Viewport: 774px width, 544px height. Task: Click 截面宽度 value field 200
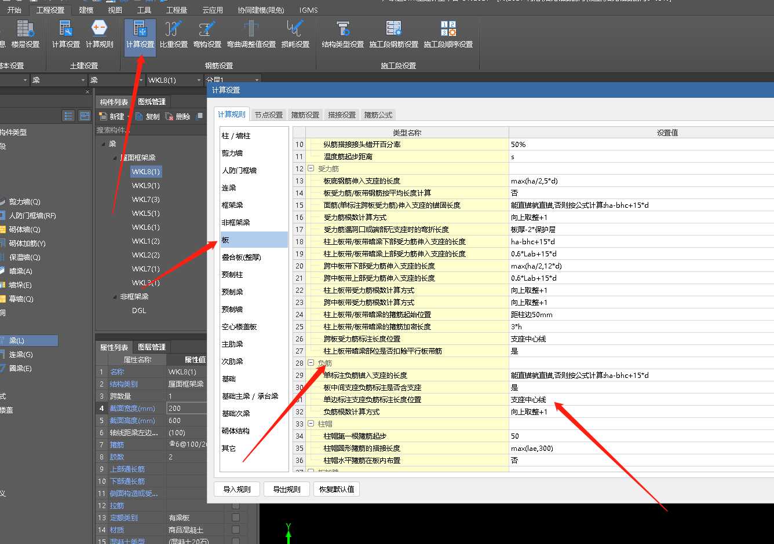[x=187, y=408]
